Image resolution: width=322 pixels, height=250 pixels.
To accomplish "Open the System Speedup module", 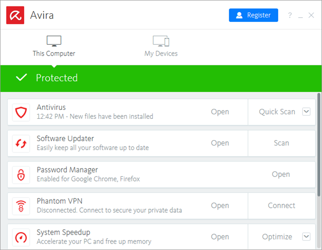I will [x=220, y=237].
